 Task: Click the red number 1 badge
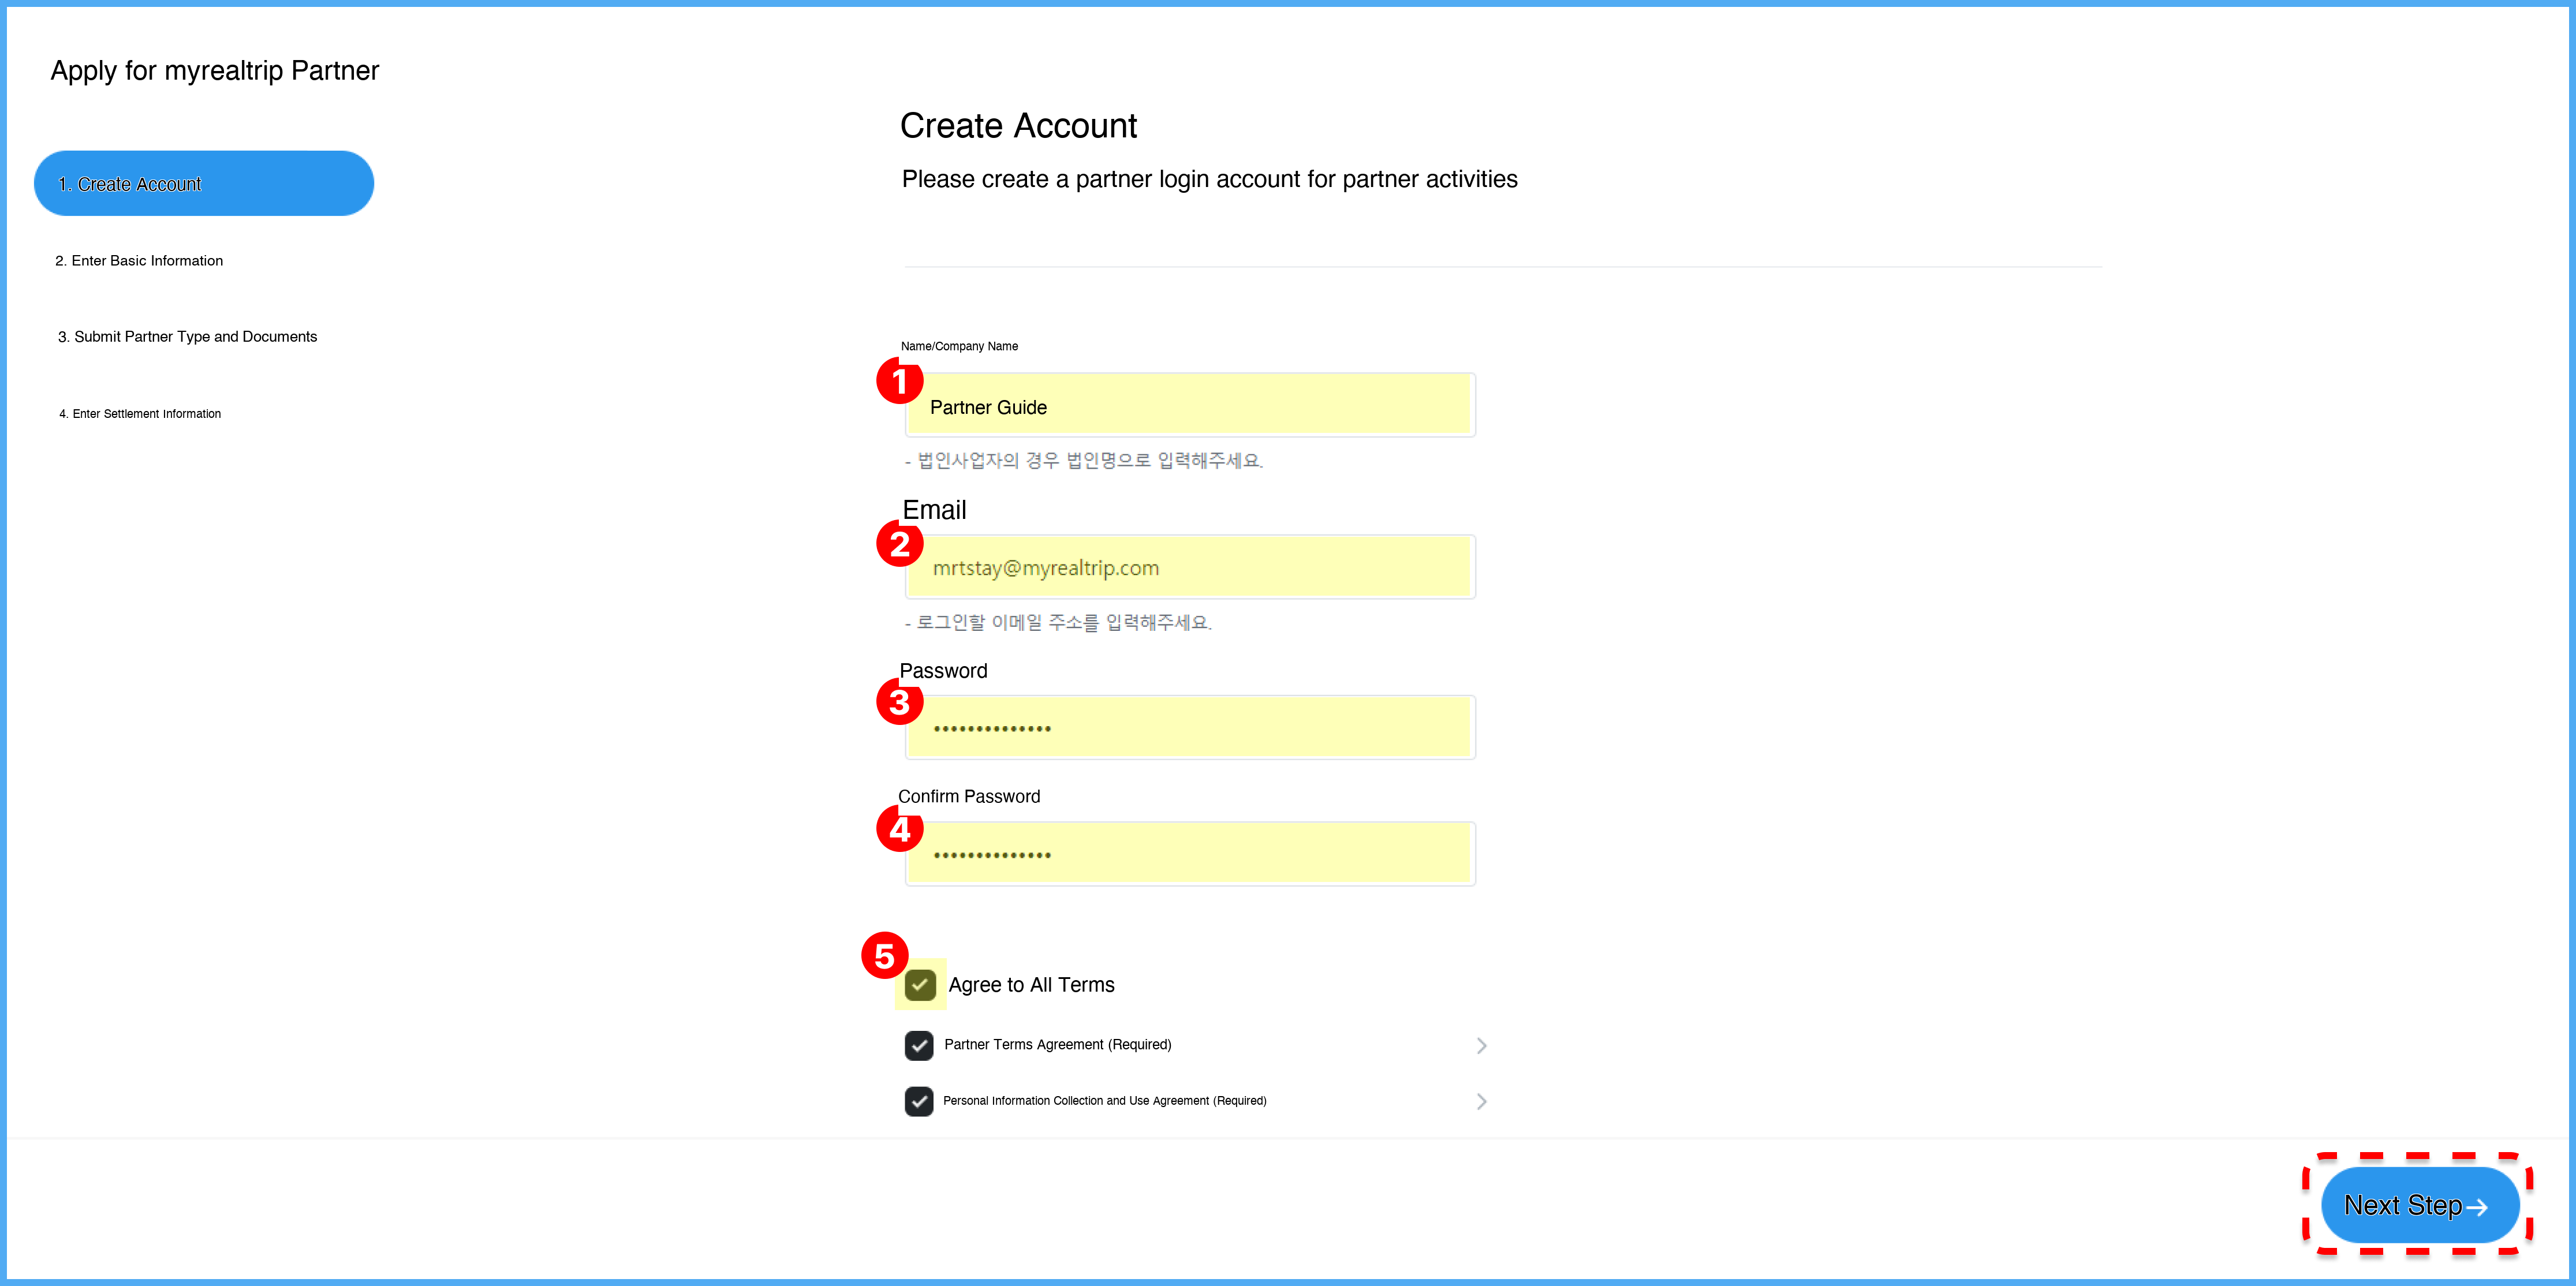(899, 381)
